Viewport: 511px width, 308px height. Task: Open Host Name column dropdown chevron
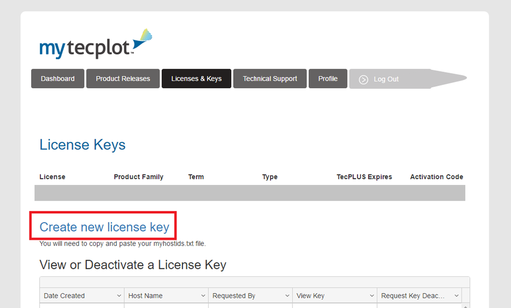point(203,296)
